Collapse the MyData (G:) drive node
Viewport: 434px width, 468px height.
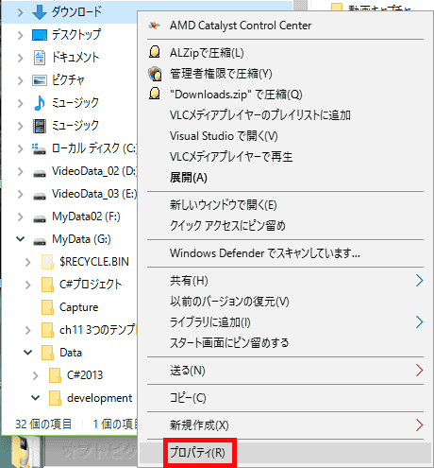point(21,239)
